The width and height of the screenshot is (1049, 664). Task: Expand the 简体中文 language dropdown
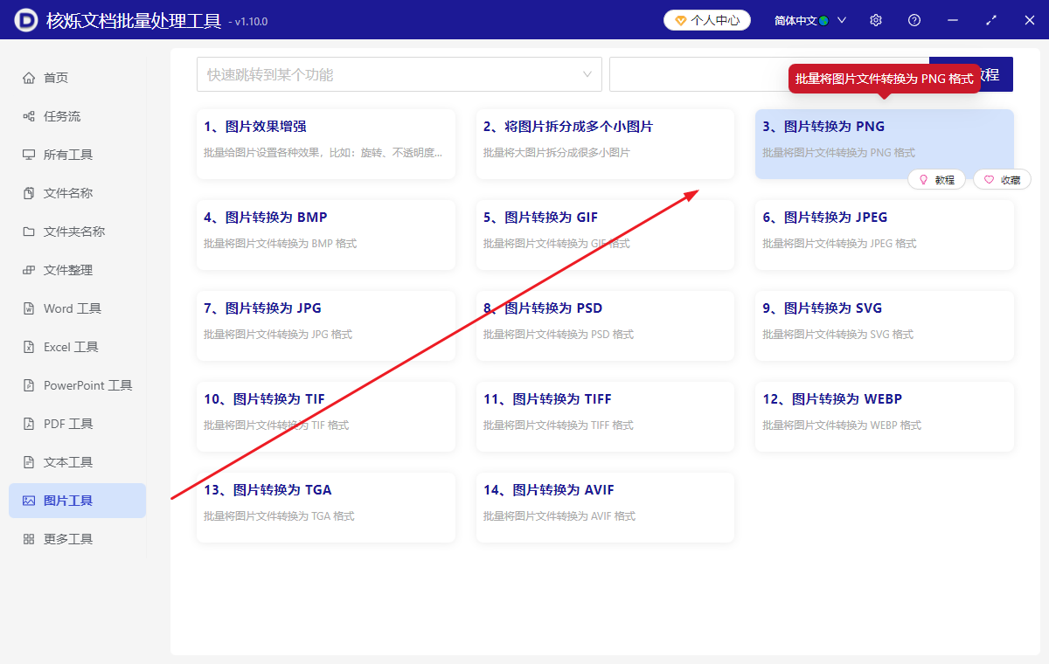(811, 20)
